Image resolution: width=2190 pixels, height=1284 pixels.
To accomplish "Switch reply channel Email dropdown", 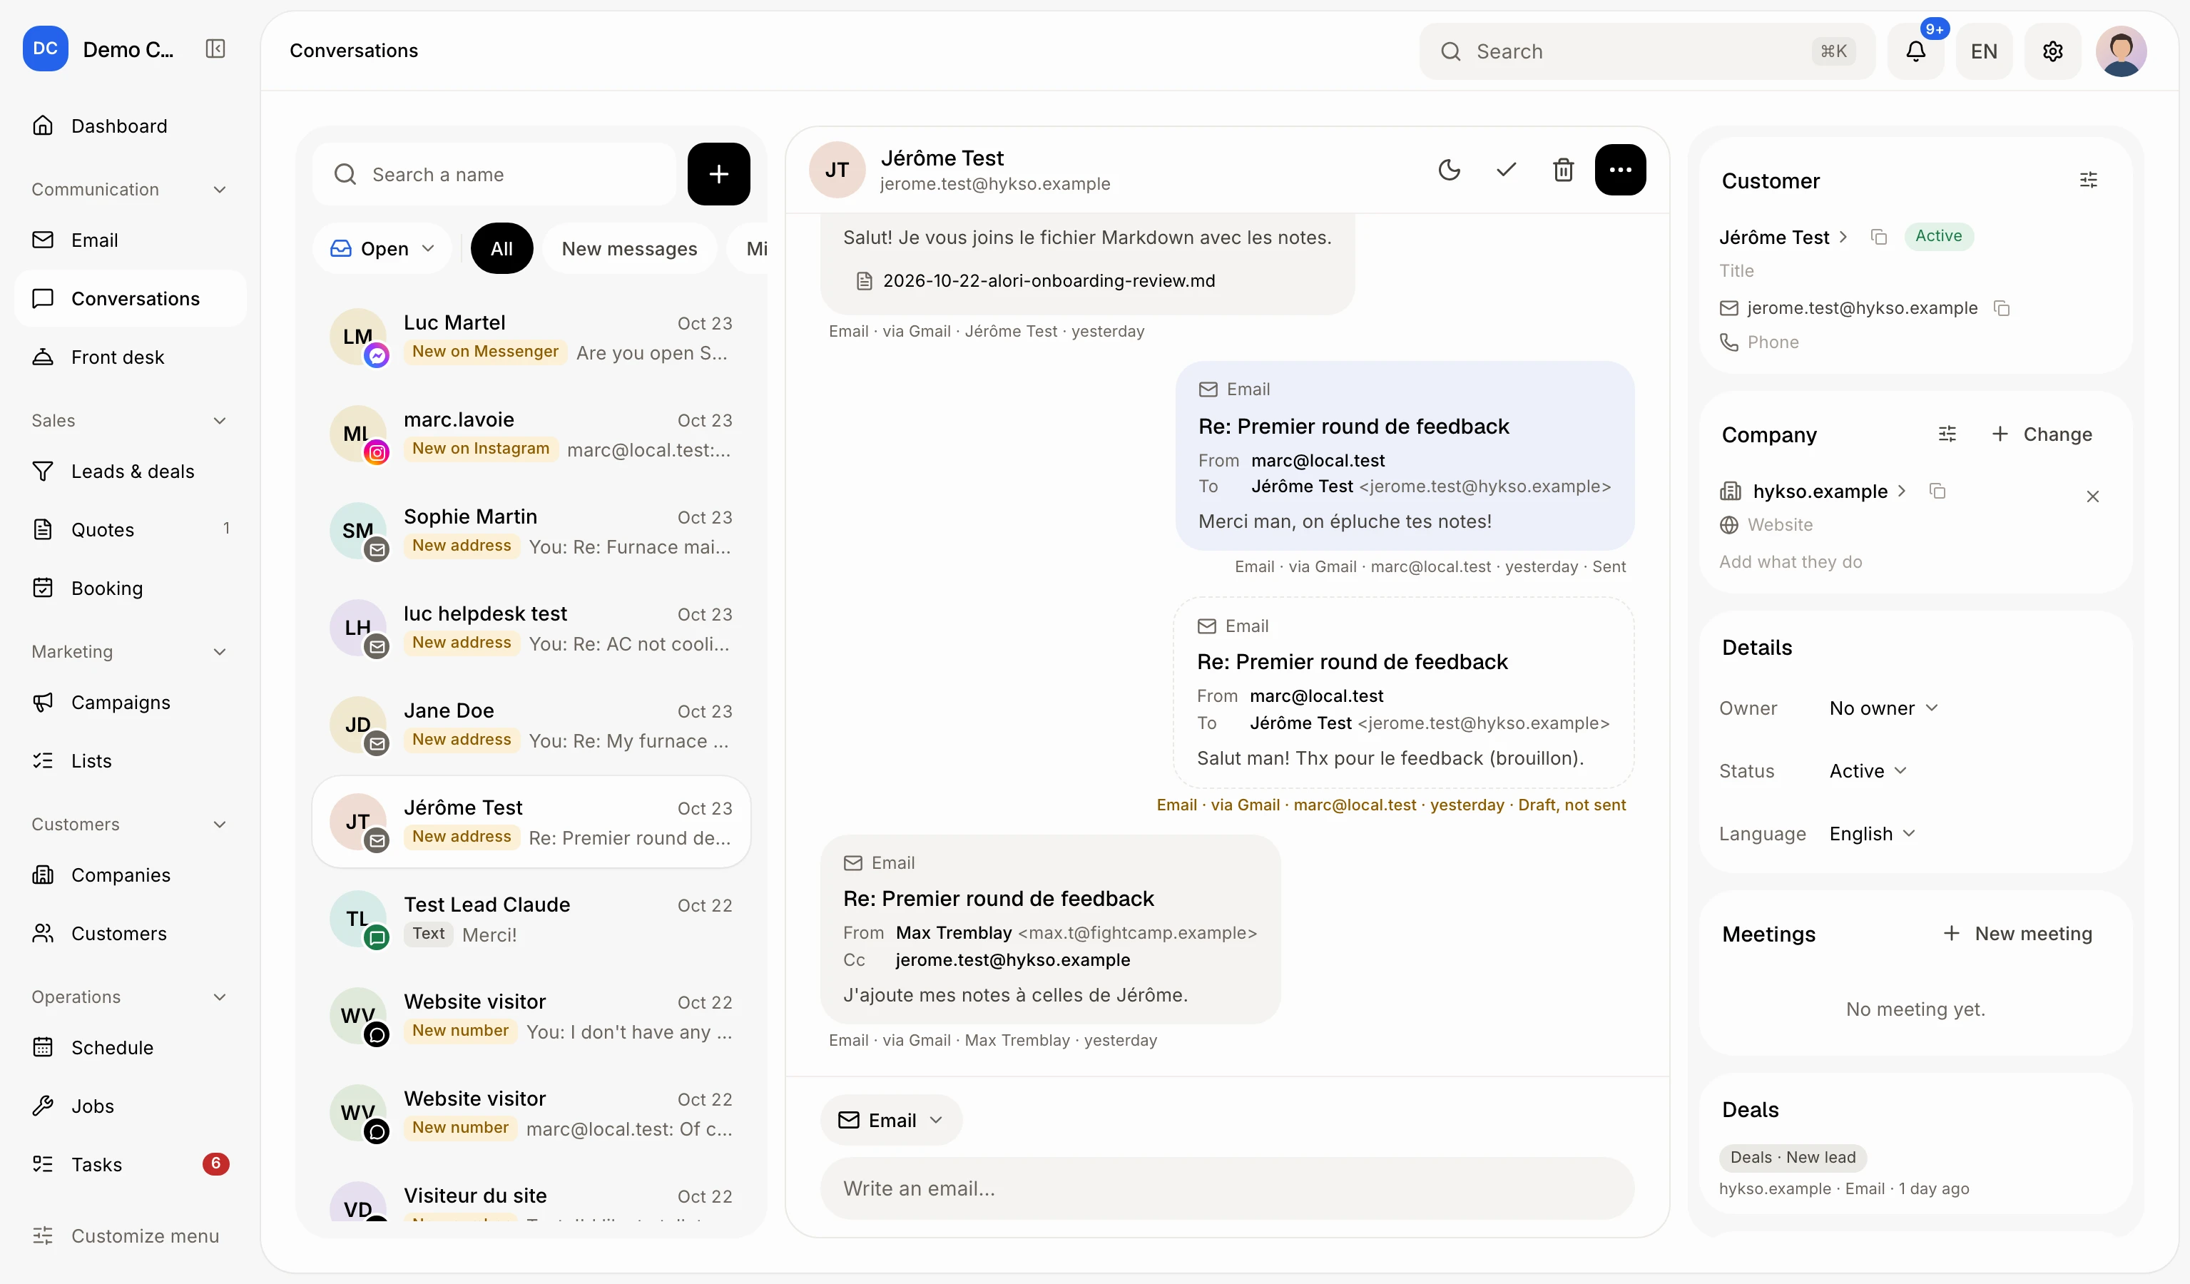I will pyautogui.click(x=891, y=1120).
